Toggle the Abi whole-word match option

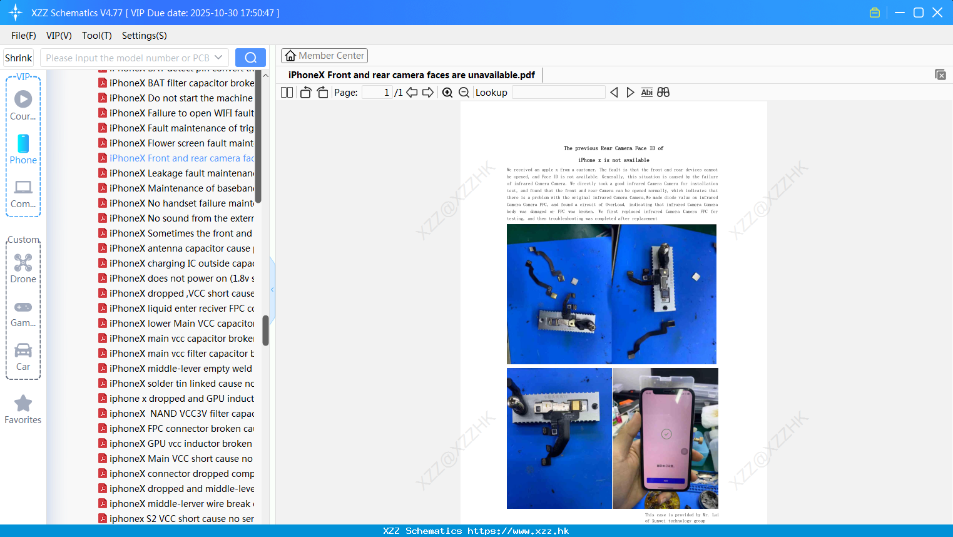[x=647, y=93]
